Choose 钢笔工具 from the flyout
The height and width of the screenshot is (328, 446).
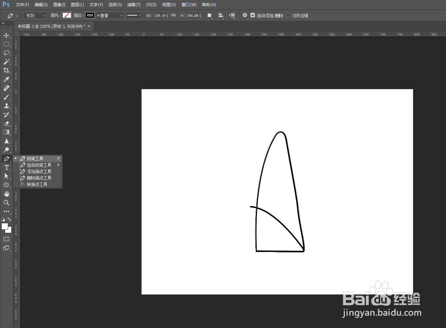[38, 159]
